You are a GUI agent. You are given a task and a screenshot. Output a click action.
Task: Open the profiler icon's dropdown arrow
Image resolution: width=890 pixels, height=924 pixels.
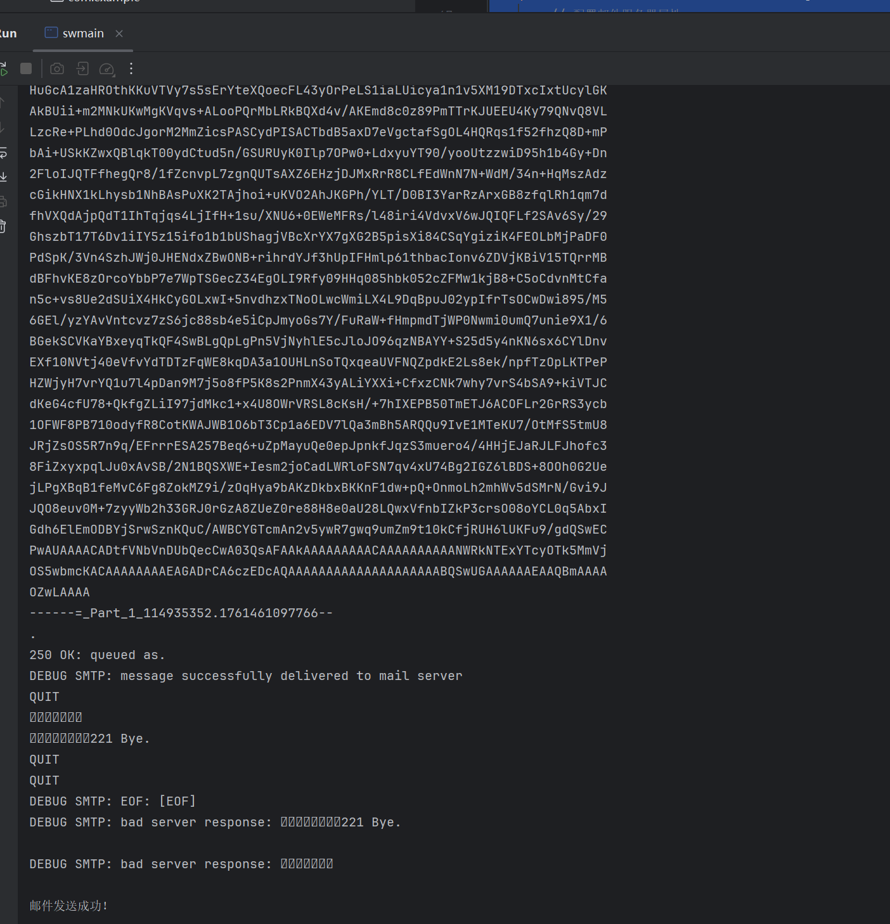coord(114,75)
